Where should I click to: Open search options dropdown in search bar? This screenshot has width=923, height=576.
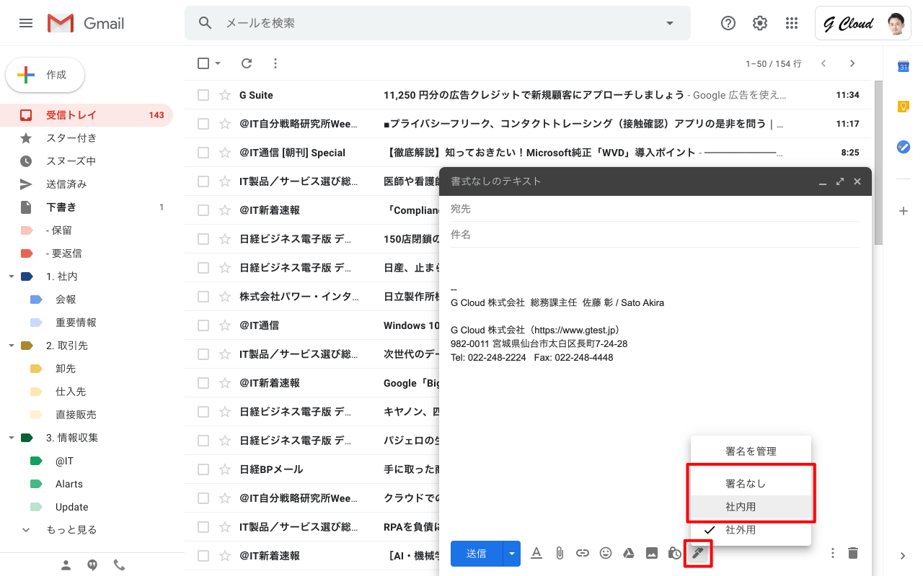(x=670, y=23)
